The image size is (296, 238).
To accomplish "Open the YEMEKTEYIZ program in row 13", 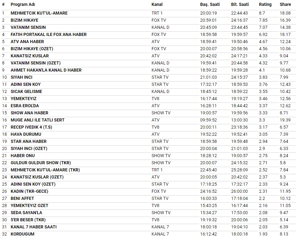I will [24, 99].
